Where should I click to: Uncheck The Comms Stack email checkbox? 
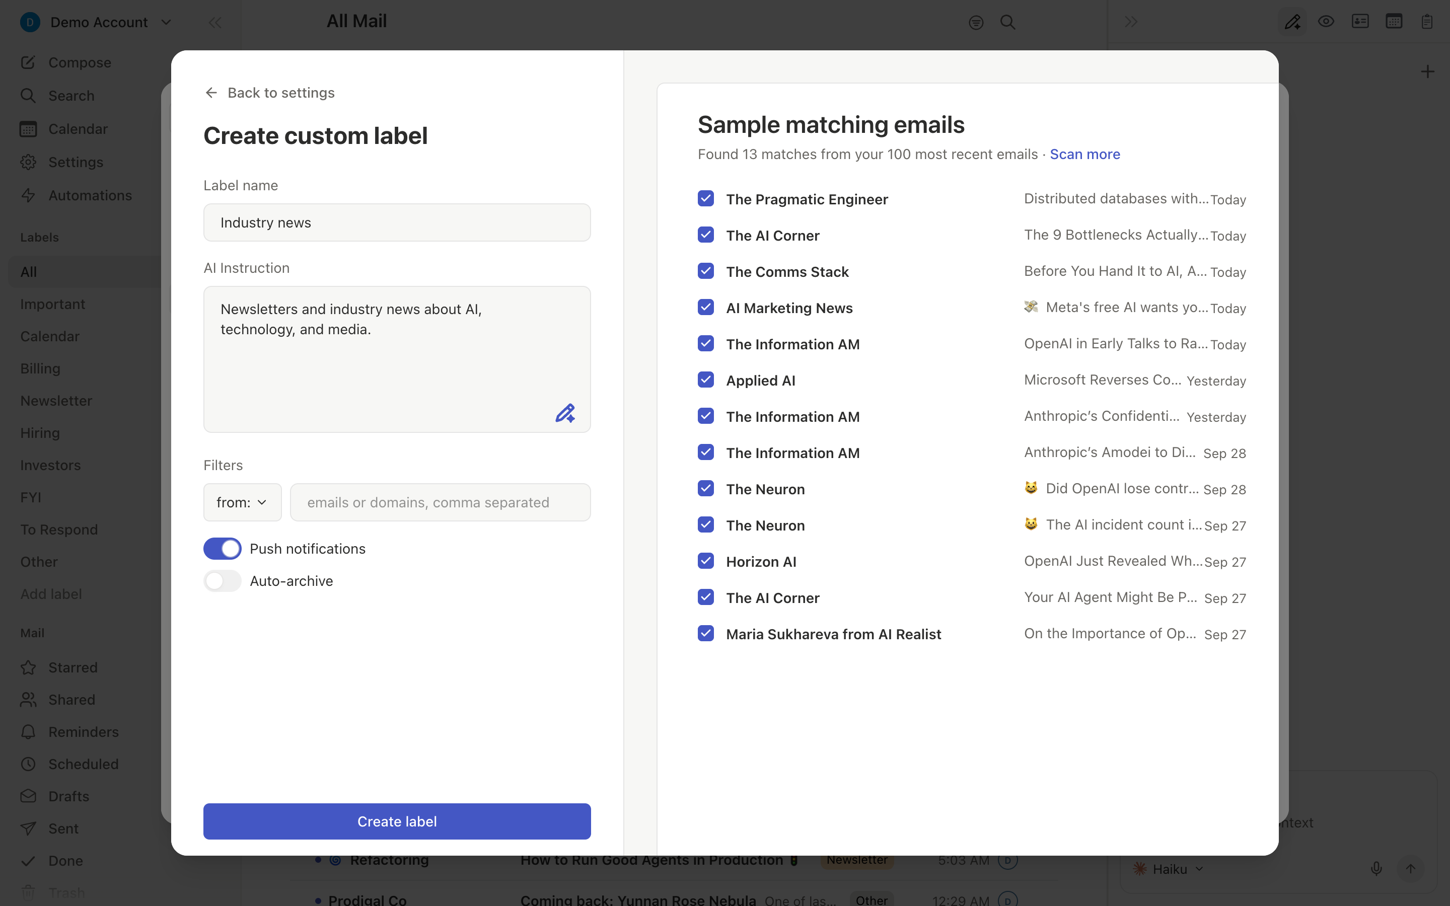[706, 271]
